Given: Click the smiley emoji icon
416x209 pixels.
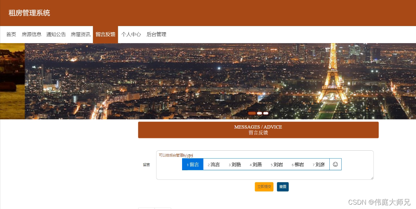Looking at the screenshot, I should click(336, 164).
